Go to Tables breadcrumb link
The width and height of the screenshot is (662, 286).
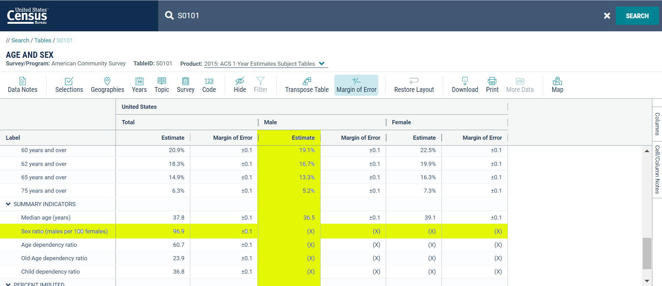click(43, 40)
